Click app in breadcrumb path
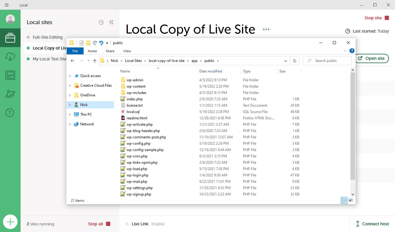Screen dimensions: 395x232 (194, 61)
